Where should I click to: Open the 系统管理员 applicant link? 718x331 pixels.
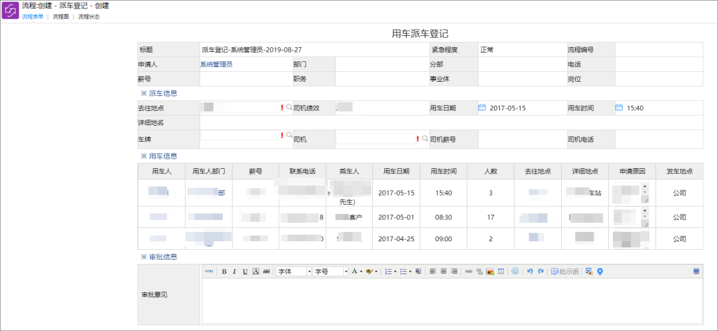click(216, 64)
